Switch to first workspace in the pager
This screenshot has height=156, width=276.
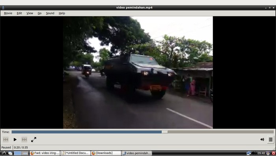(x=17, y=153)
